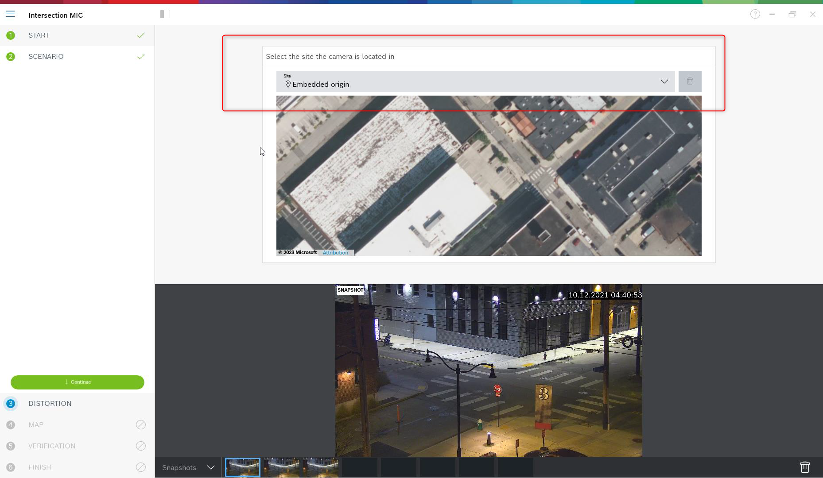Image resolution: width=823 pixels, height=478 pixels.
Task: Open the hamburger menu
Action: [10, 14]
